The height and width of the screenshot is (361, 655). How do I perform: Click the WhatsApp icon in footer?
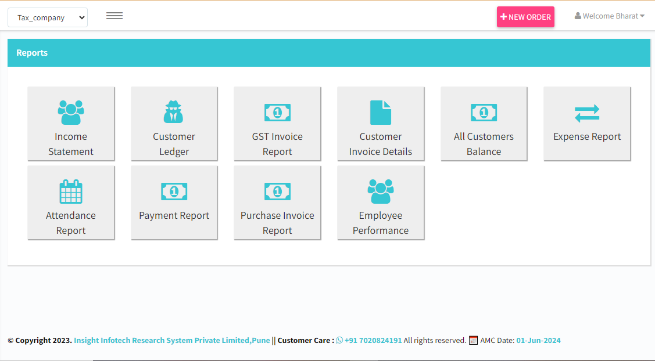click(339, 340)
